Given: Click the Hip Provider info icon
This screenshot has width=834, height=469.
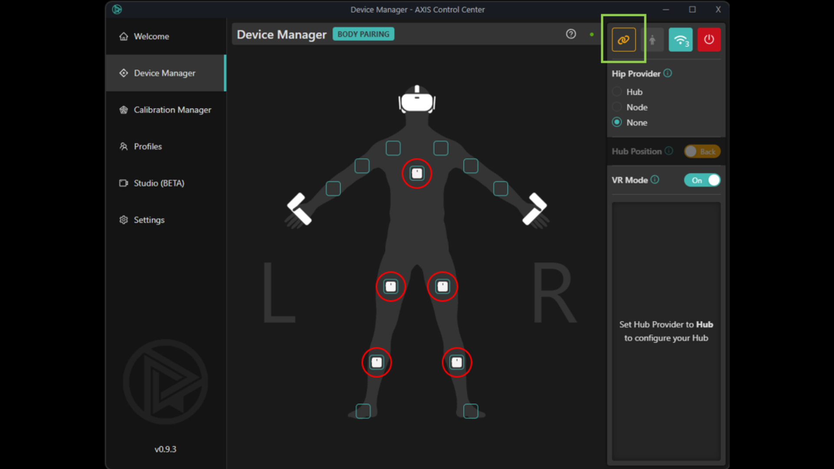Looking at the screenshot, I should [x=668, y=73].
